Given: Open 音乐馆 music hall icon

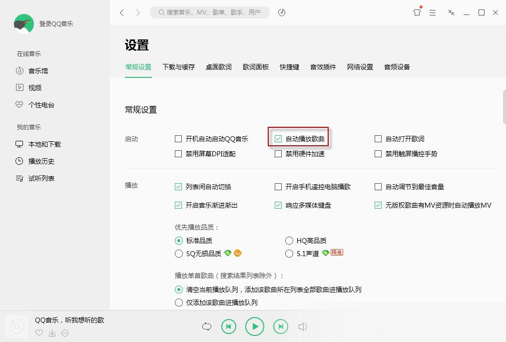Looking at the screenshot, I should pos(19,71).
